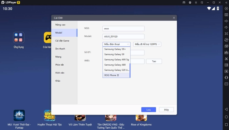The width and height of the screenshot is (229, 130).
Task: Click the gamepad icon in title bar
Action: tap(184, 2)
